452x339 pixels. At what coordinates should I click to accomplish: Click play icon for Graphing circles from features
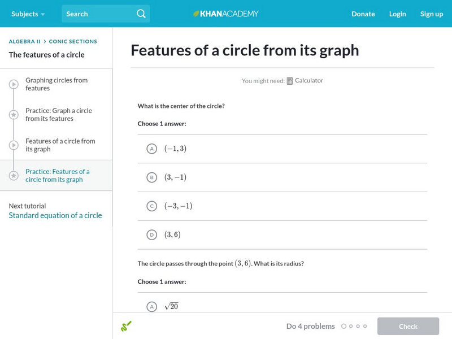click(x=14, y=84)
